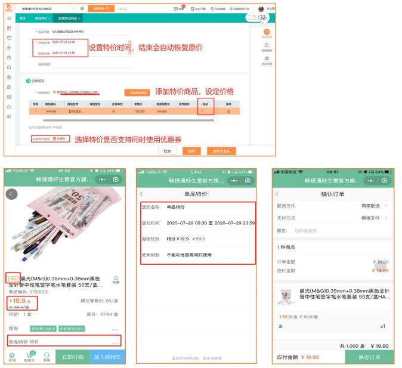402x368 pixels.
Task: Open 支付方式 payment method options
Action: (x=333, y=218)
